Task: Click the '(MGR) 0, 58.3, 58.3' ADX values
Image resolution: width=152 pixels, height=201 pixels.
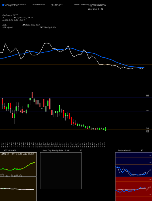Action: (31, 25)
